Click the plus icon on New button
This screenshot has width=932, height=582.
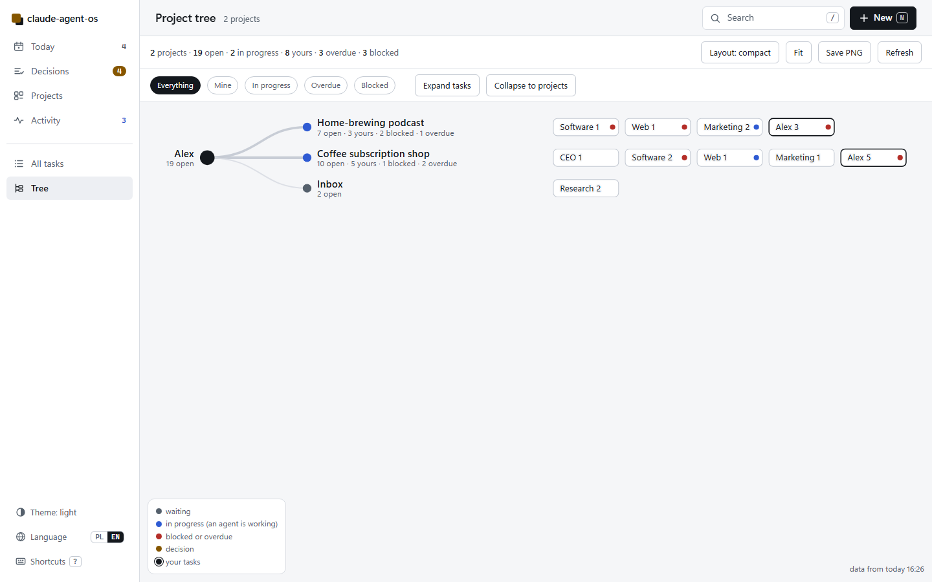tap(863, 18)
